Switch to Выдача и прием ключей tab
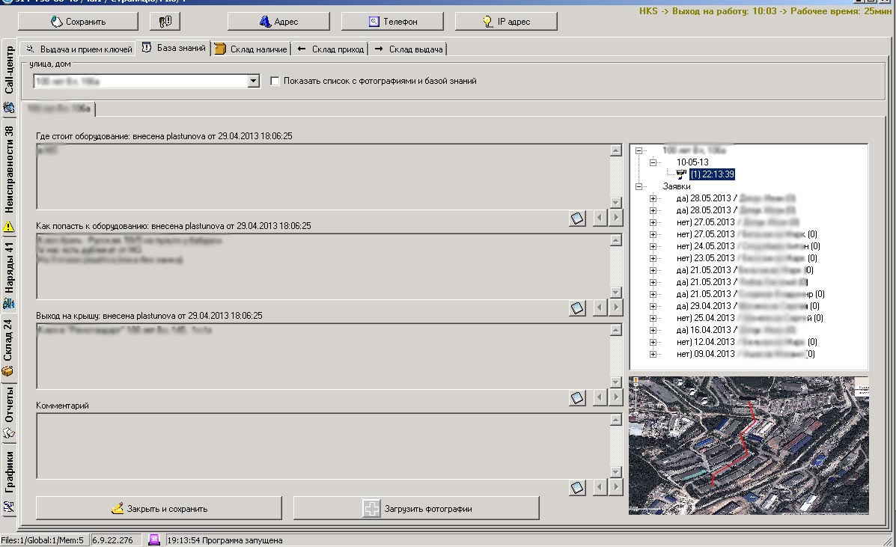 pyautogui.click(x=79, y=49)
